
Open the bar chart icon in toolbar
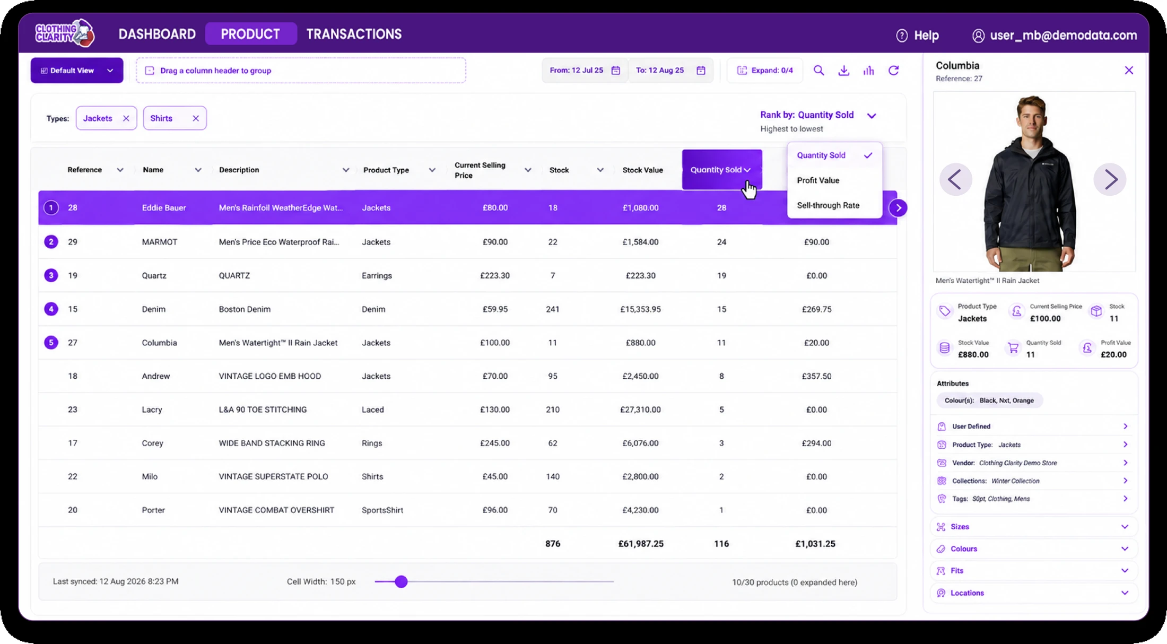point(868,71)
